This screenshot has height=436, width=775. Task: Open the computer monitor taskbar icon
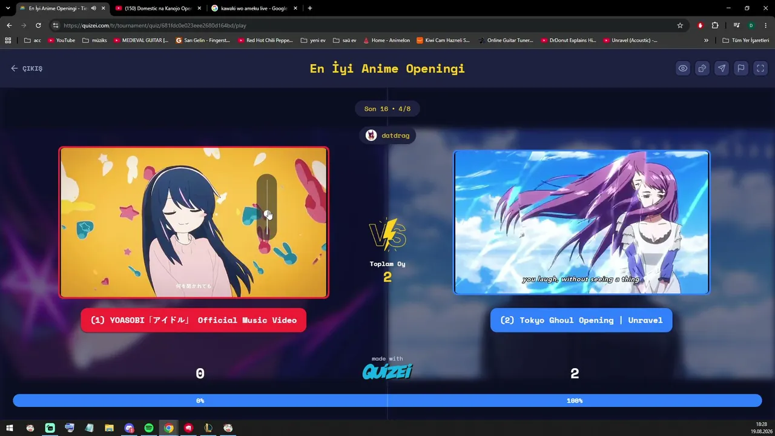pos(70,428)
